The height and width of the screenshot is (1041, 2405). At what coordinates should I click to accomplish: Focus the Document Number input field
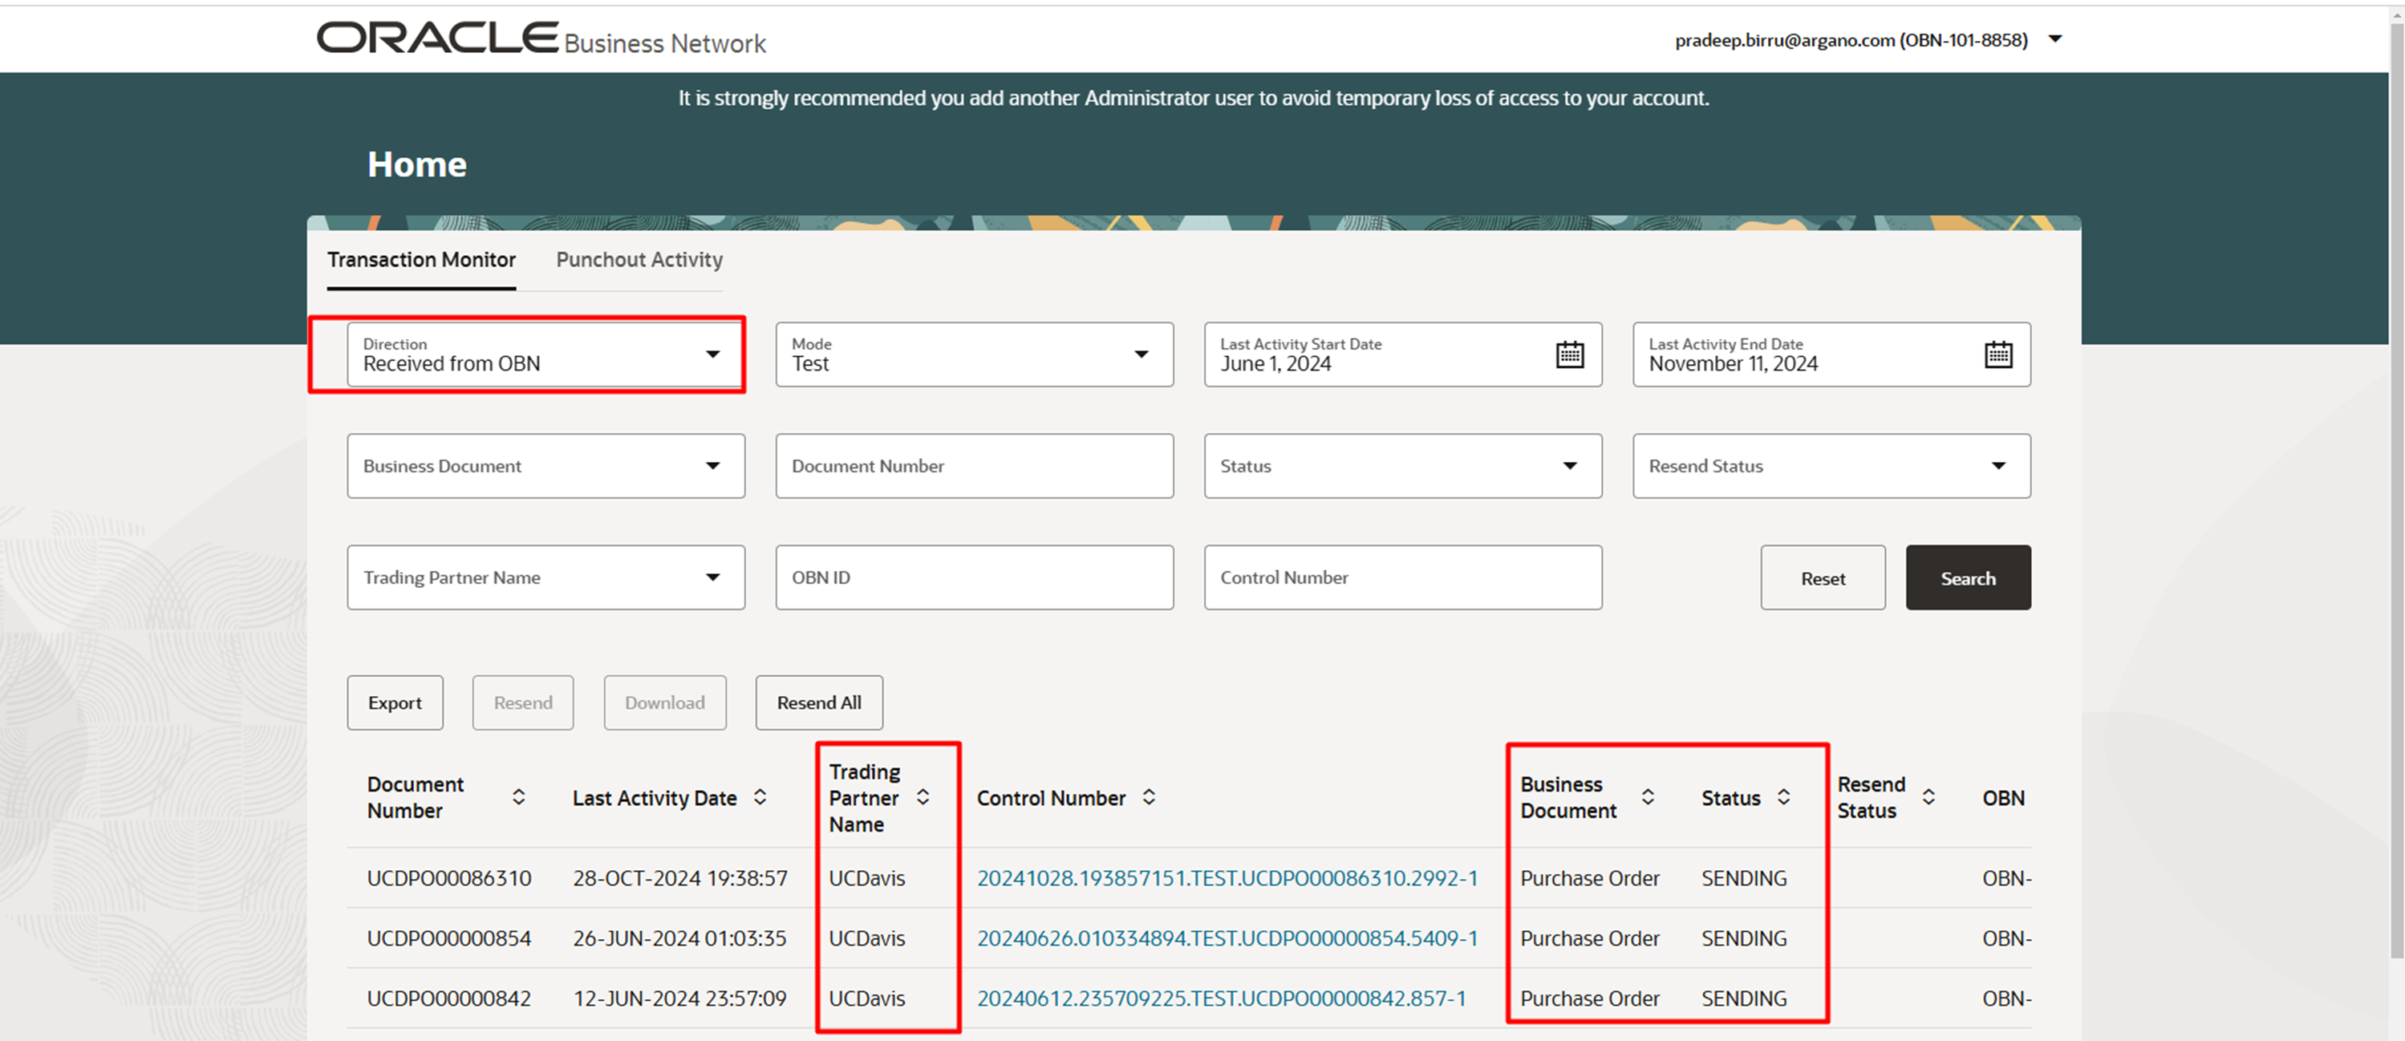[x=974, y=466]
